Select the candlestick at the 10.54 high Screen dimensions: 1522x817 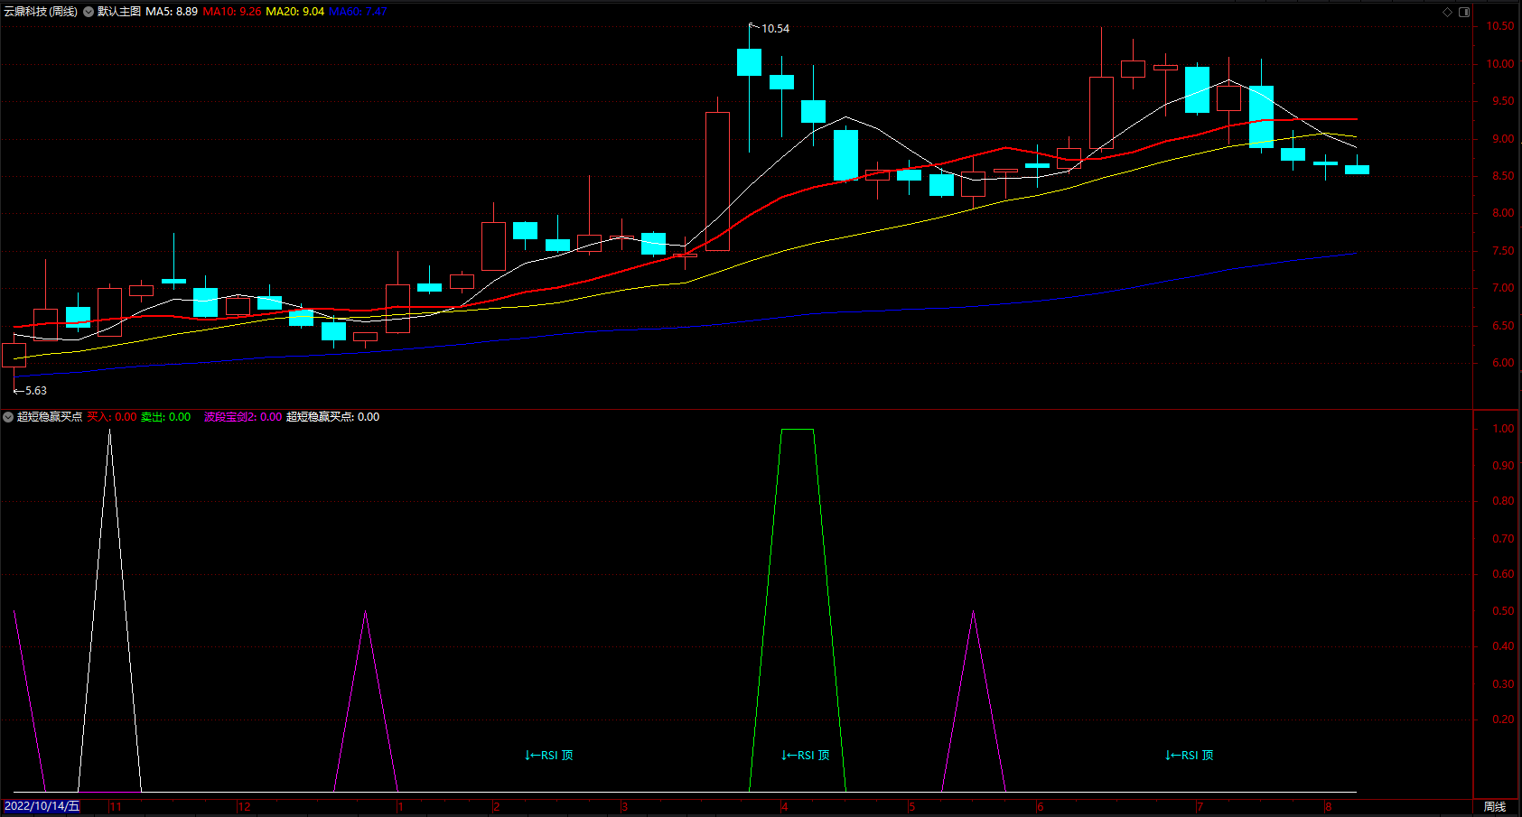click(749, 62)
